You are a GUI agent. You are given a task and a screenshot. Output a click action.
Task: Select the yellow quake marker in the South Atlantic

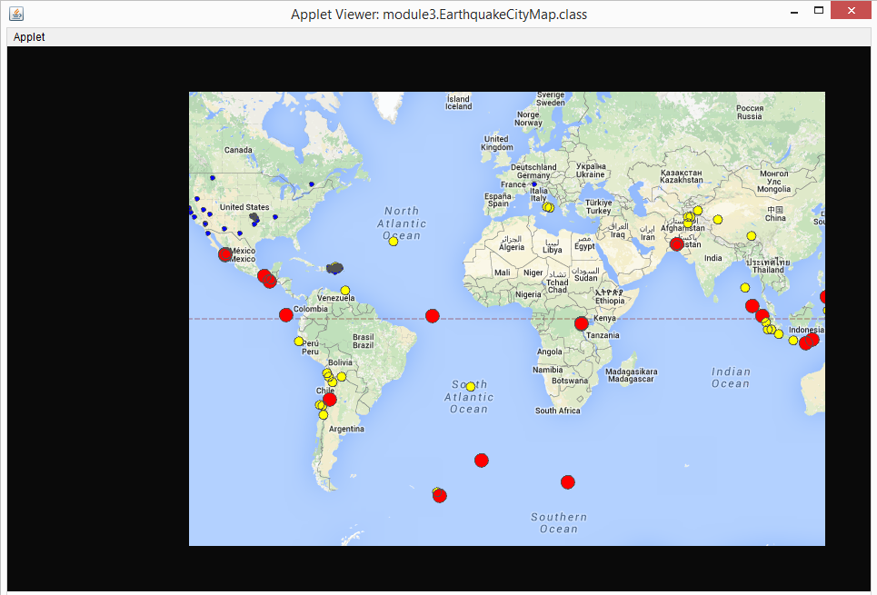coord(470,386)
